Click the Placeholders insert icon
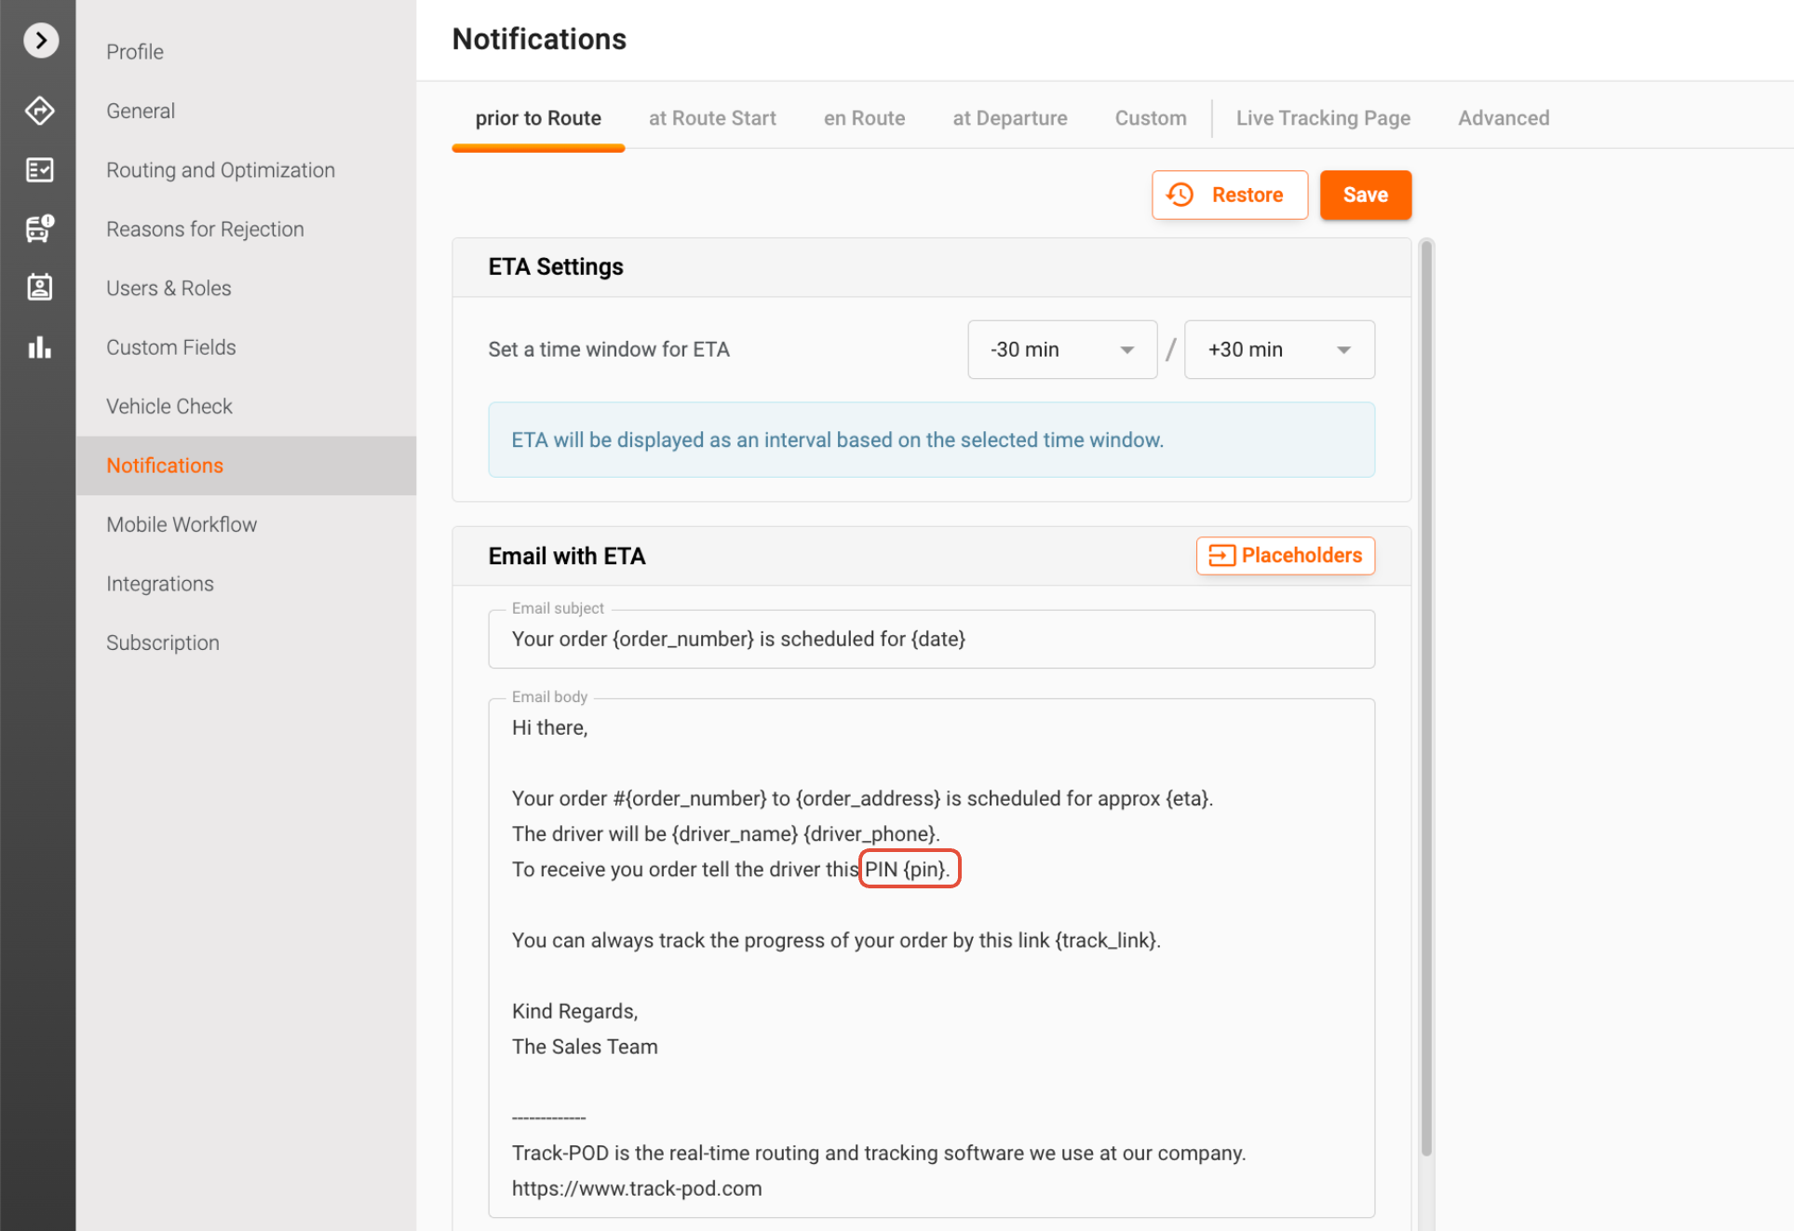The width and height of the screenshot is (1794, 1231). pos(1221,556)
